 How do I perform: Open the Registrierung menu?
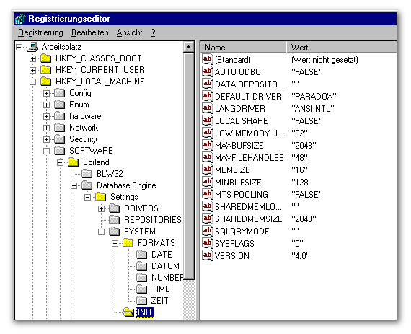click(x=40, y=32)
